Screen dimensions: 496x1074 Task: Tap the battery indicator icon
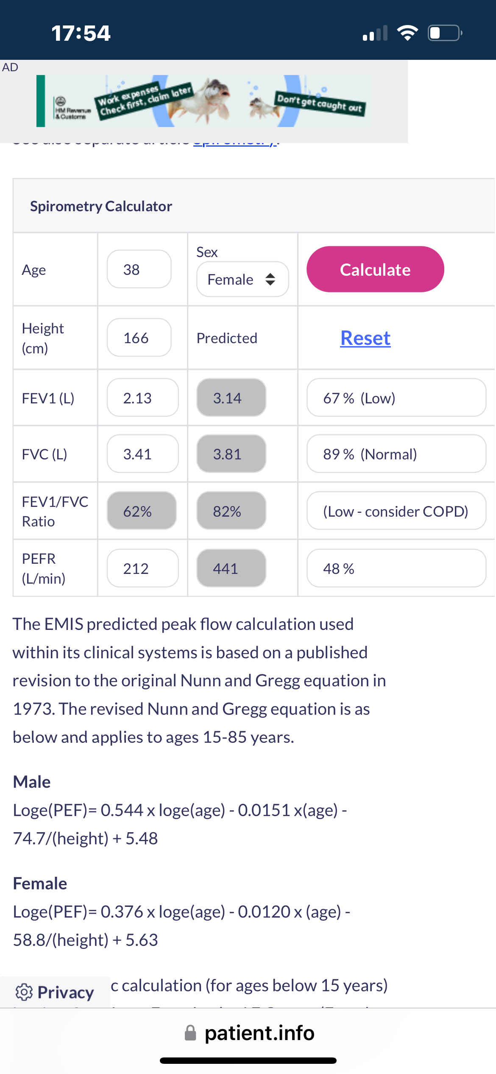click(x=445, y=33)
